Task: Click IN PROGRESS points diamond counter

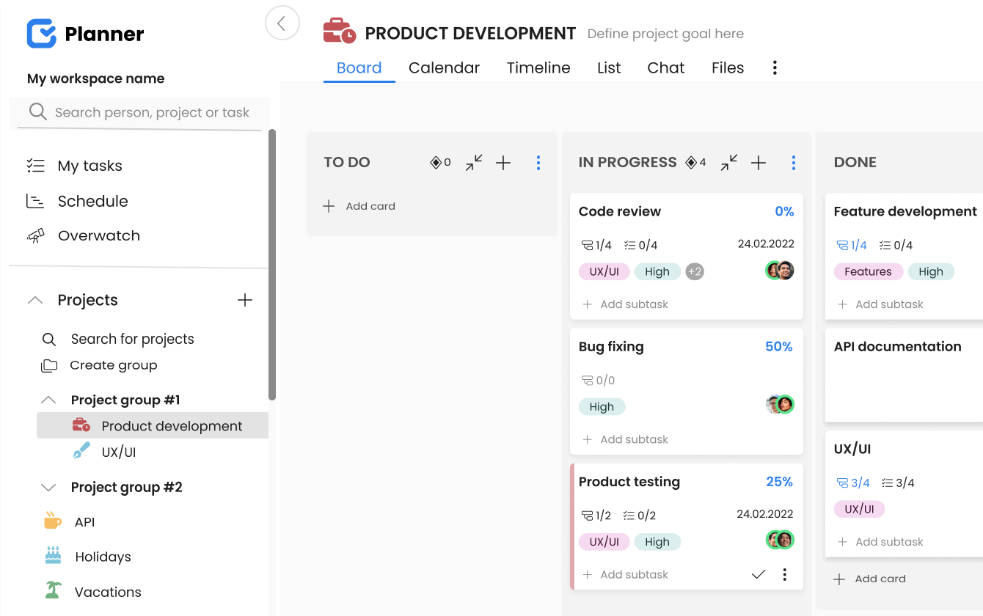Action: [695, 162]
